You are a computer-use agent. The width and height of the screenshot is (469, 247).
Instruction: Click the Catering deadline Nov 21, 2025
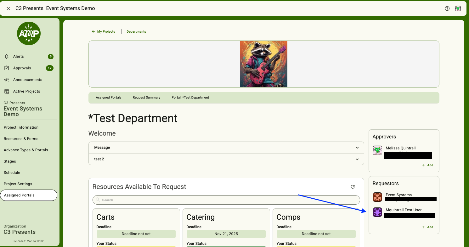tap(226, 234)
